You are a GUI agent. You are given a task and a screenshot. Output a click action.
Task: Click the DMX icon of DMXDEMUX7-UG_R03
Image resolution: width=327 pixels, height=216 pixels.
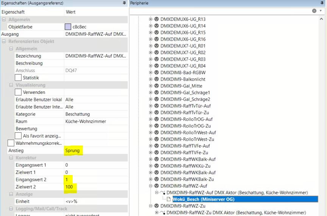coord(156,59)
